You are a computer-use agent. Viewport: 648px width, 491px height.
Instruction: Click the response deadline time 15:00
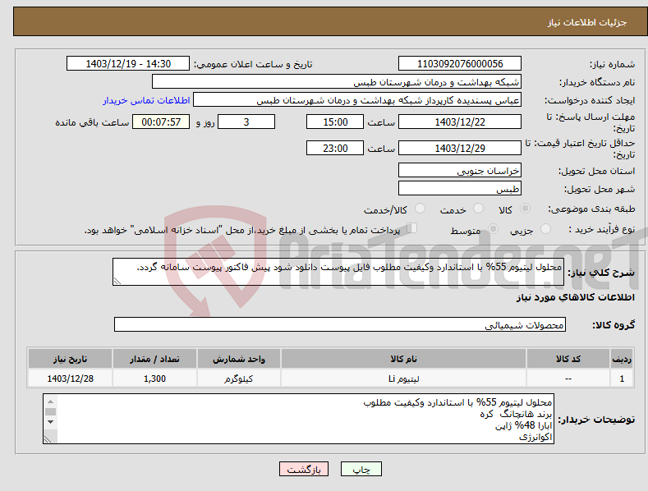coord(335,122)
